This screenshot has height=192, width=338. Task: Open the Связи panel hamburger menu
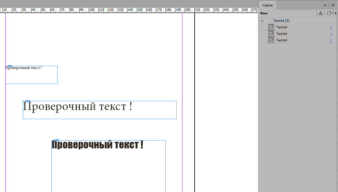[x=333, y=5]
